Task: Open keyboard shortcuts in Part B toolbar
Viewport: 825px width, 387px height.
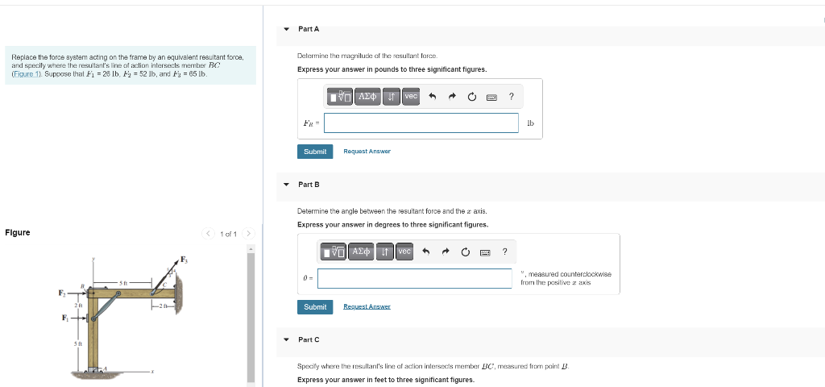Action: click(485, 252)
